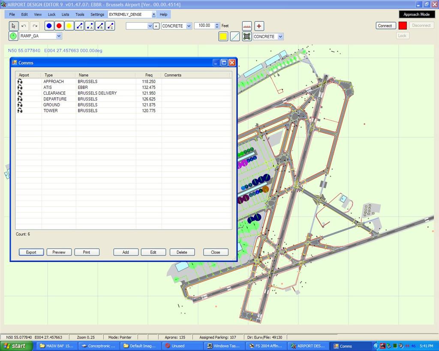Screen dimensions: 439x351
Task: Click the blue circle node tool
Action: point(49,26)
